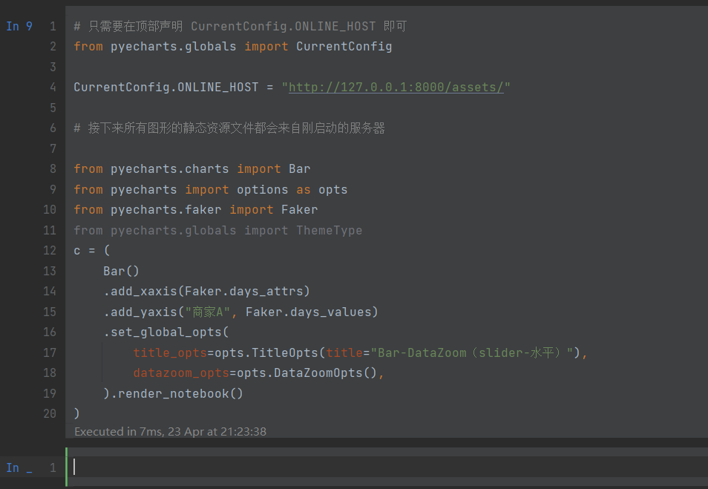Viewport: 708px width, 489px height.
Task: Select line number 20 in the gutter
Action: [50, 413]
